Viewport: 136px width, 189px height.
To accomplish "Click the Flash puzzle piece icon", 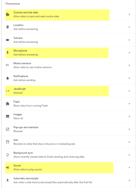I will 7,104.
